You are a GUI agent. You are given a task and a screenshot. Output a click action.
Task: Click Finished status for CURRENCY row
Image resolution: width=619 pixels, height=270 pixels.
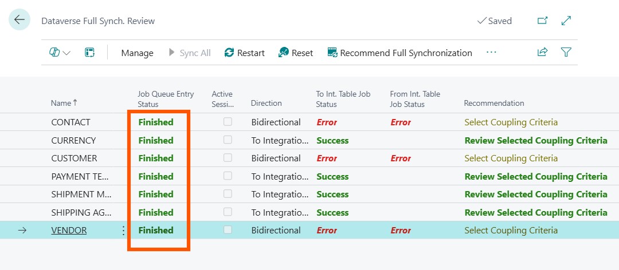[156, 140]
